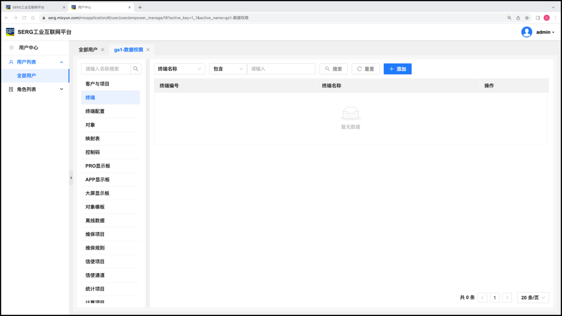Click the sidebar collapse arrow handle
Image resolution: width=562 pixels, height=316 pixels.
(x=71, y=177)
